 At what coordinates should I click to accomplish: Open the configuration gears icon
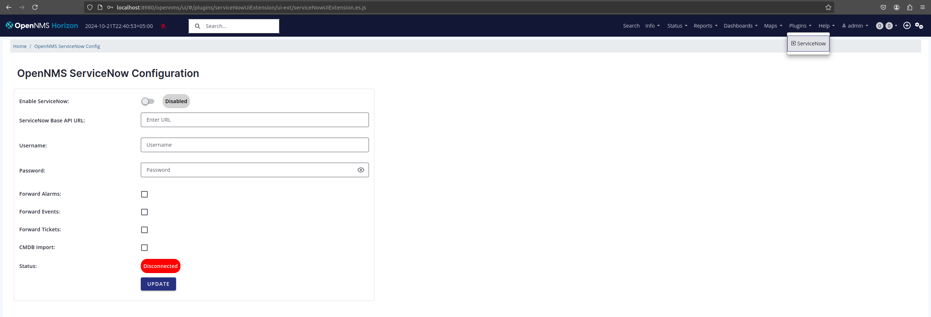[919, 25]
